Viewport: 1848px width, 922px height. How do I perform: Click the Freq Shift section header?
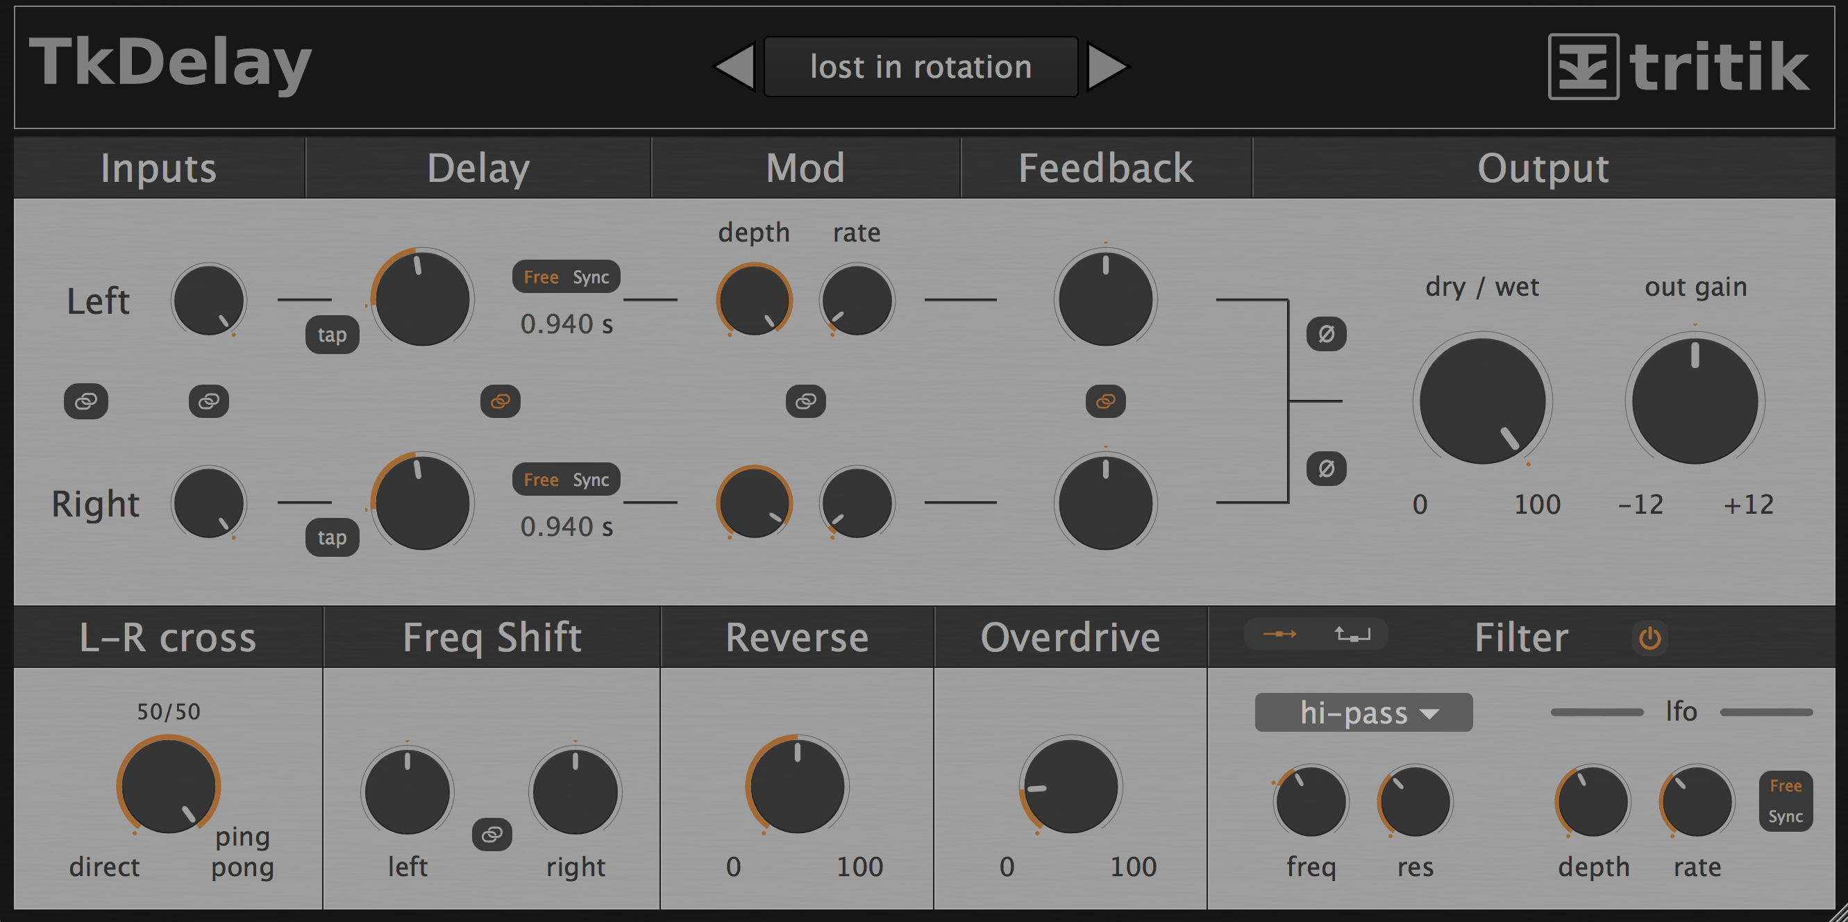point(492,637)
